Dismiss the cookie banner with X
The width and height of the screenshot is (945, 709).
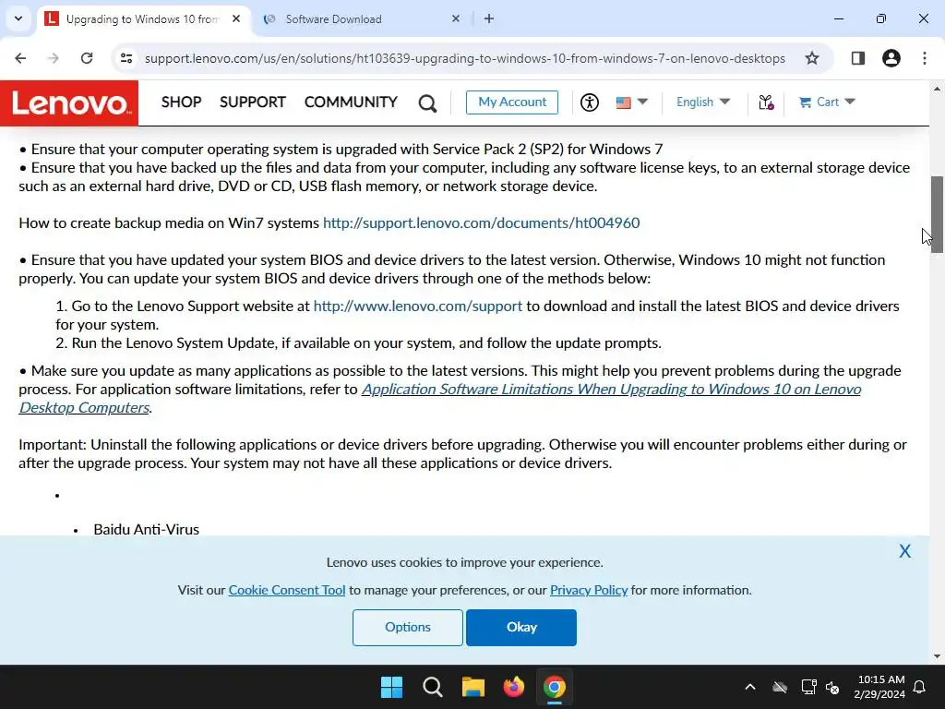904,551
